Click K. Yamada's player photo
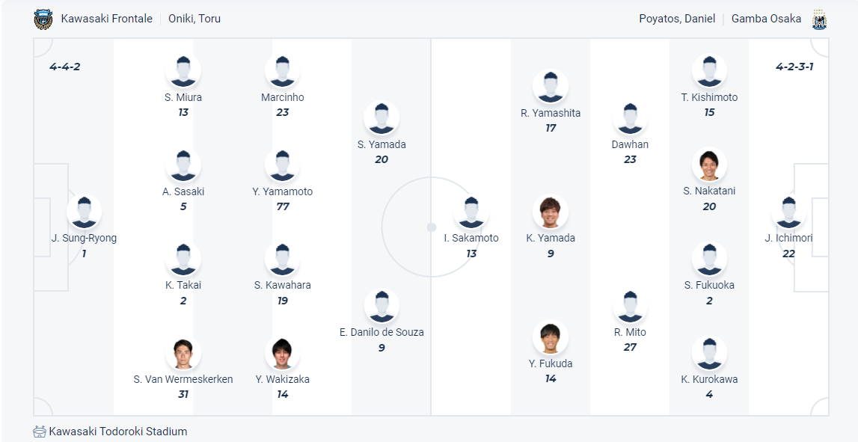 coord(551,212)
